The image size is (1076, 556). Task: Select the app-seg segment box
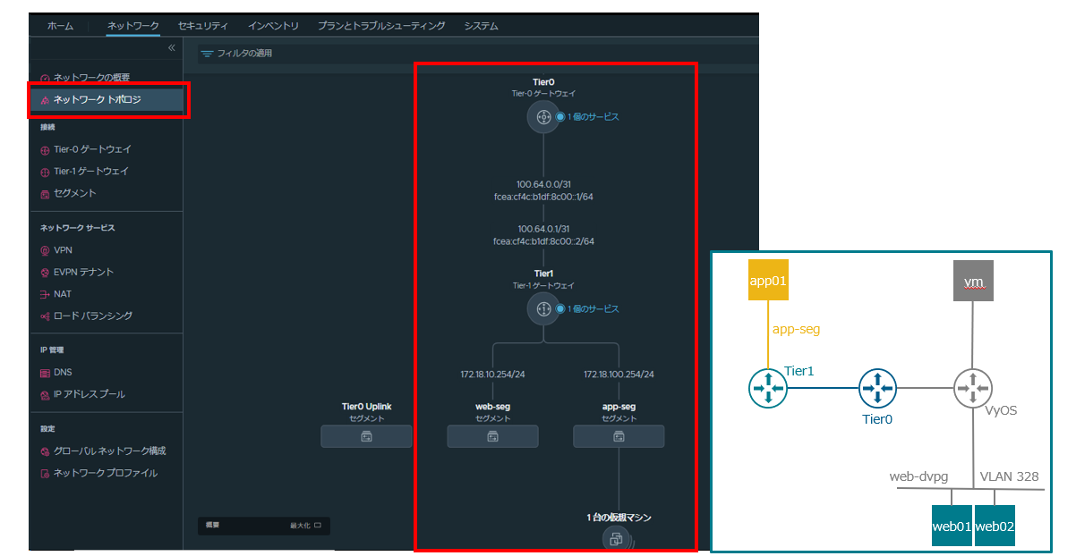[x=619, y=436]
